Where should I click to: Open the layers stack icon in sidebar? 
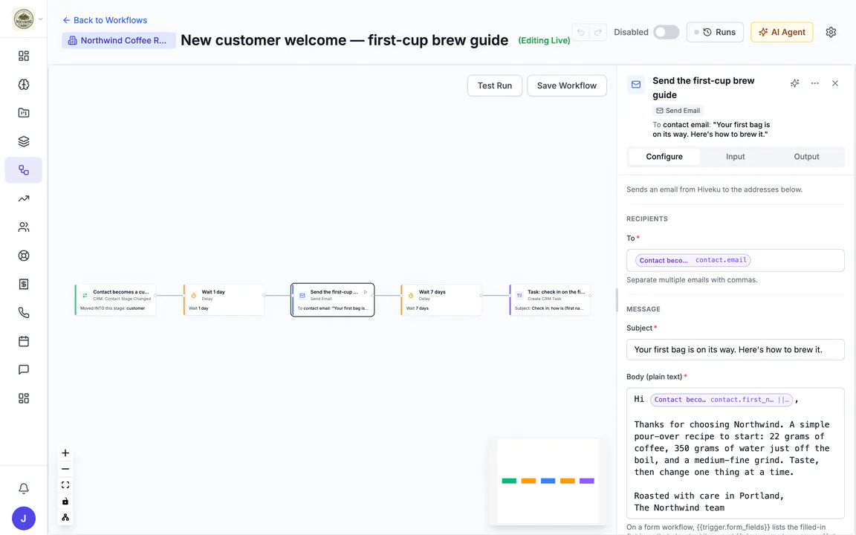(24, 141)
